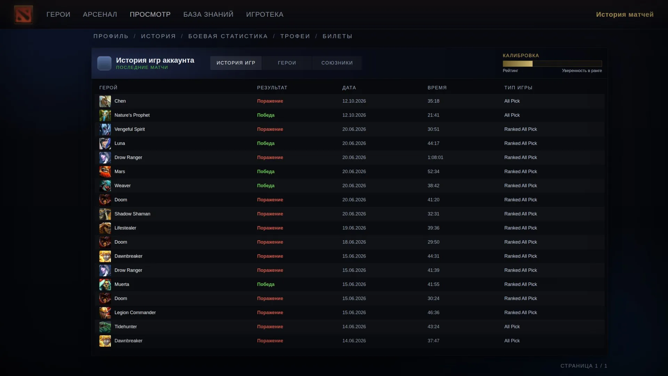Click the date 18.06.2026
Viewport: 668px width, 376px height.
coord(354,242)
